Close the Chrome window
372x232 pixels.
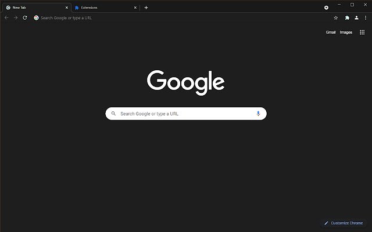point(365,5)
